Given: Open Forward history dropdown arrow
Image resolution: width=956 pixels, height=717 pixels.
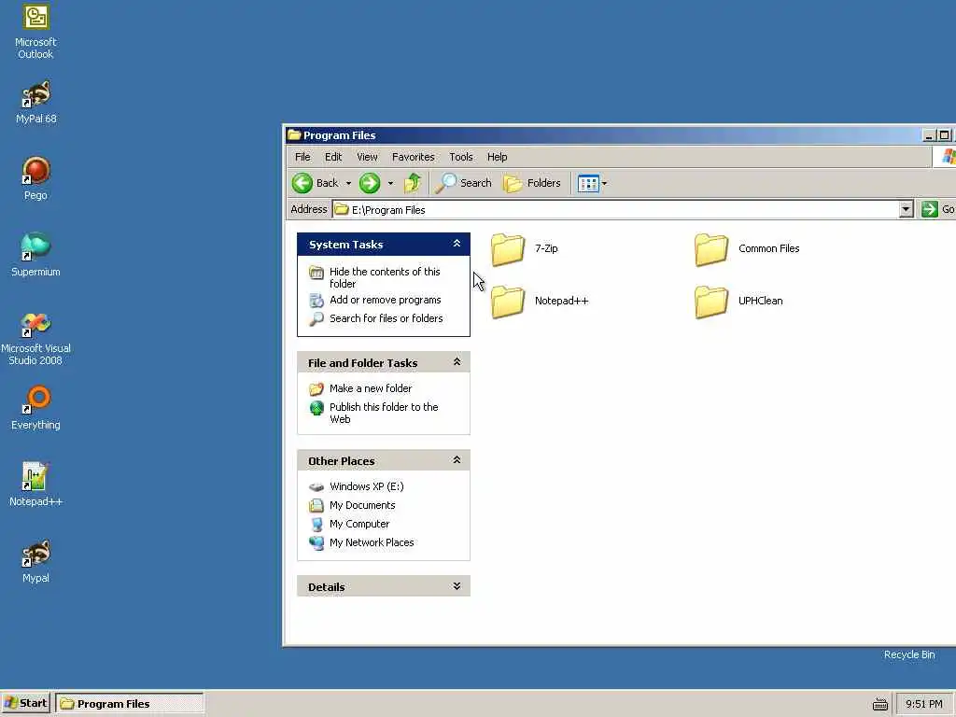Looking at the screenshot, I should pos(390,183).
